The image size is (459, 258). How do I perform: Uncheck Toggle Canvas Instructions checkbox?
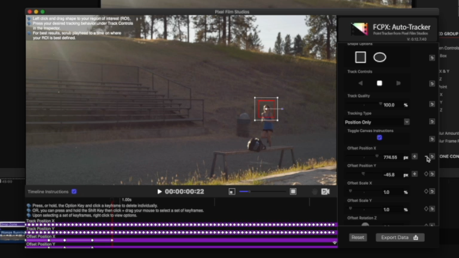(x=380, y=137)
